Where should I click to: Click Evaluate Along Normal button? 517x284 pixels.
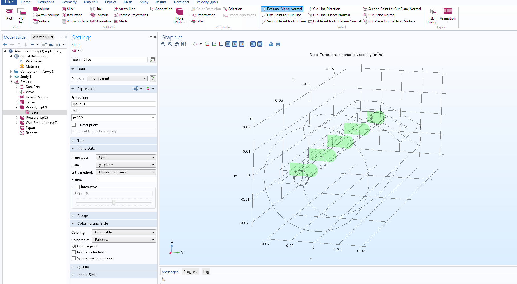(282, 9)
